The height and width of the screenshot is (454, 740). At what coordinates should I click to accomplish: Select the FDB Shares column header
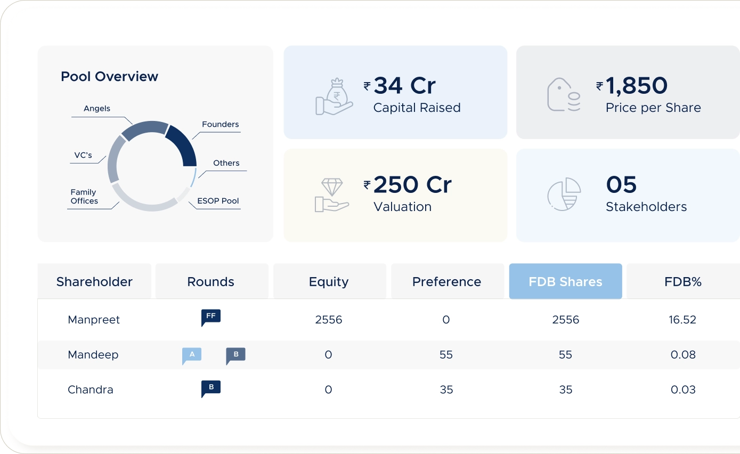(565, 281)
